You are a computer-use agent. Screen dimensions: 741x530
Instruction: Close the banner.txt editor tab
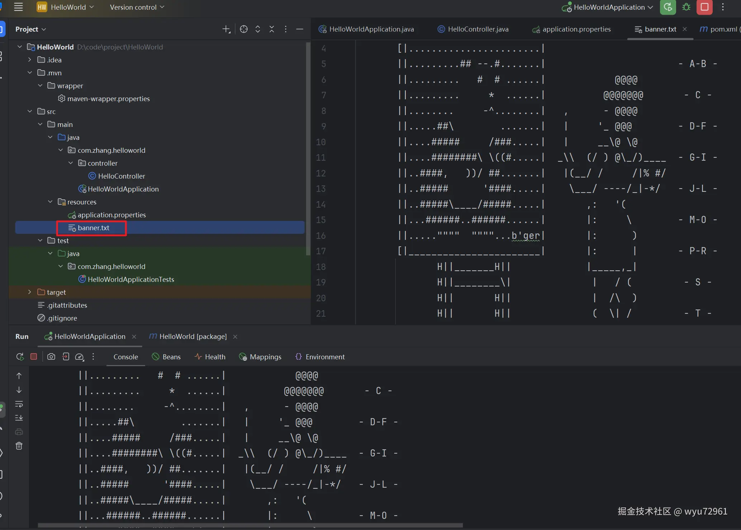685,29
